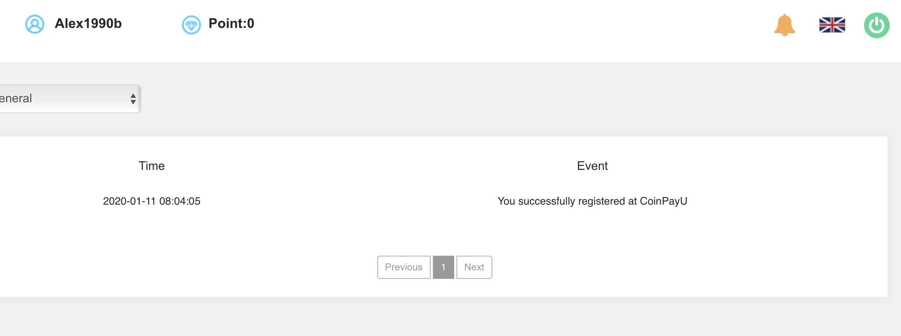The height and width of the screenshot is (336, 901).
Task: Change language via UK flag icon
Action: pos(832,25)
